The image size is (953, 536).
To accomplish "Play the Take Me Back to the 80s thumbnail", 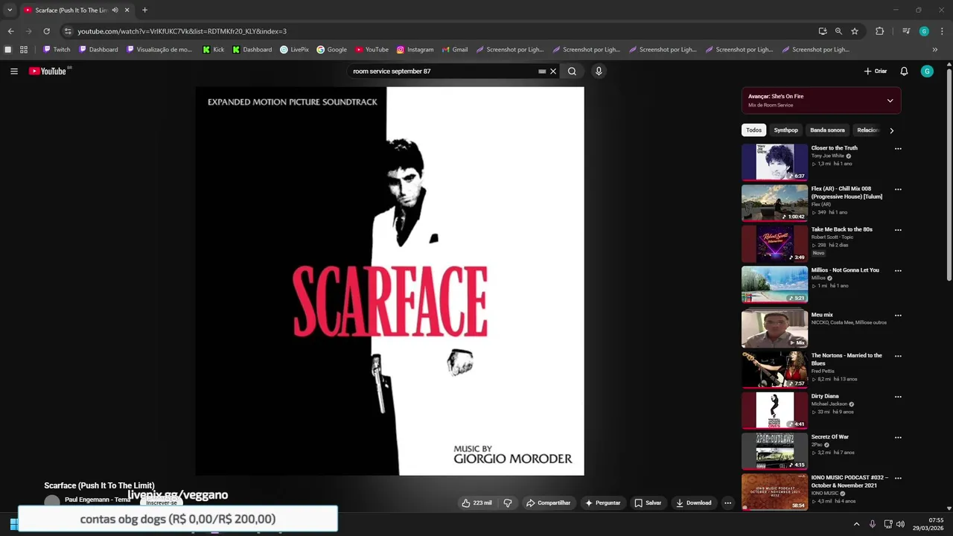I will click(774, 243).
